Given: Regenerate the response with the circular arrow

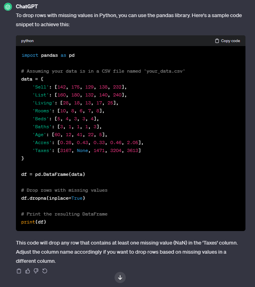Looking at the screenshot, I should pyautogui.click(x=45, y=271).
